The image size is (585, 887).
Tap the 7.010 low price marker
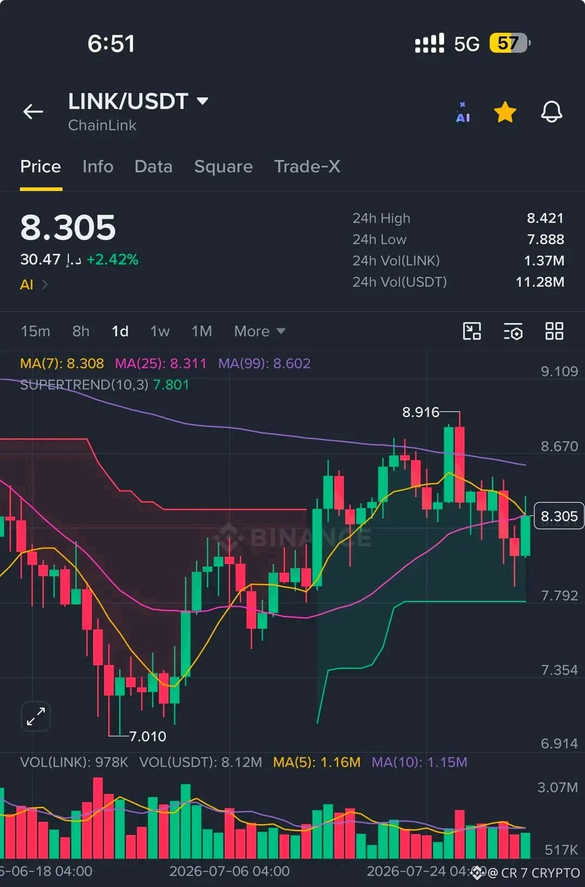(x=147, y=736)
